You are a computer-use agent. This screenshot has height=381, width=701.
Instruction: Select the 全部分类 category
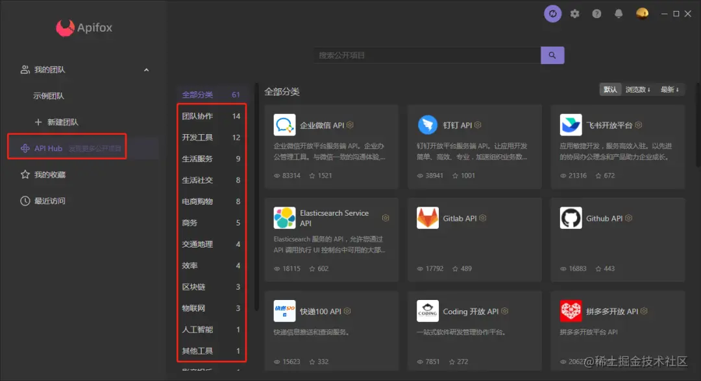(x=197, y=94)
